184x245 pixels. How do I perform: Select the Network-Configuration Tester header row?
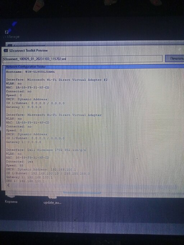pos(95,67)
